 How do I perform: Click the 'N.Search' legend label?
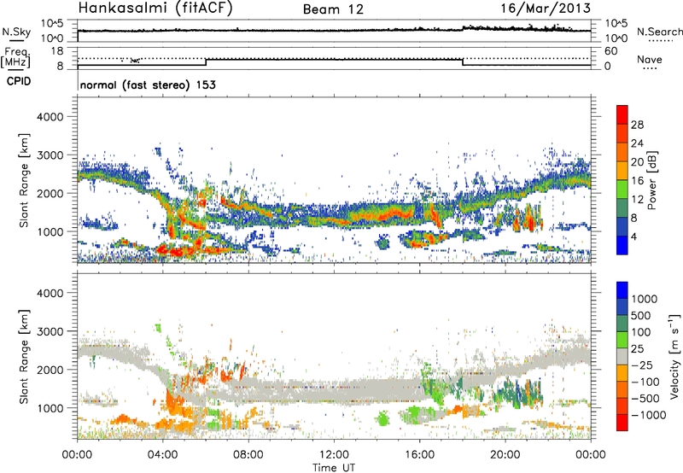click(660, 32)
